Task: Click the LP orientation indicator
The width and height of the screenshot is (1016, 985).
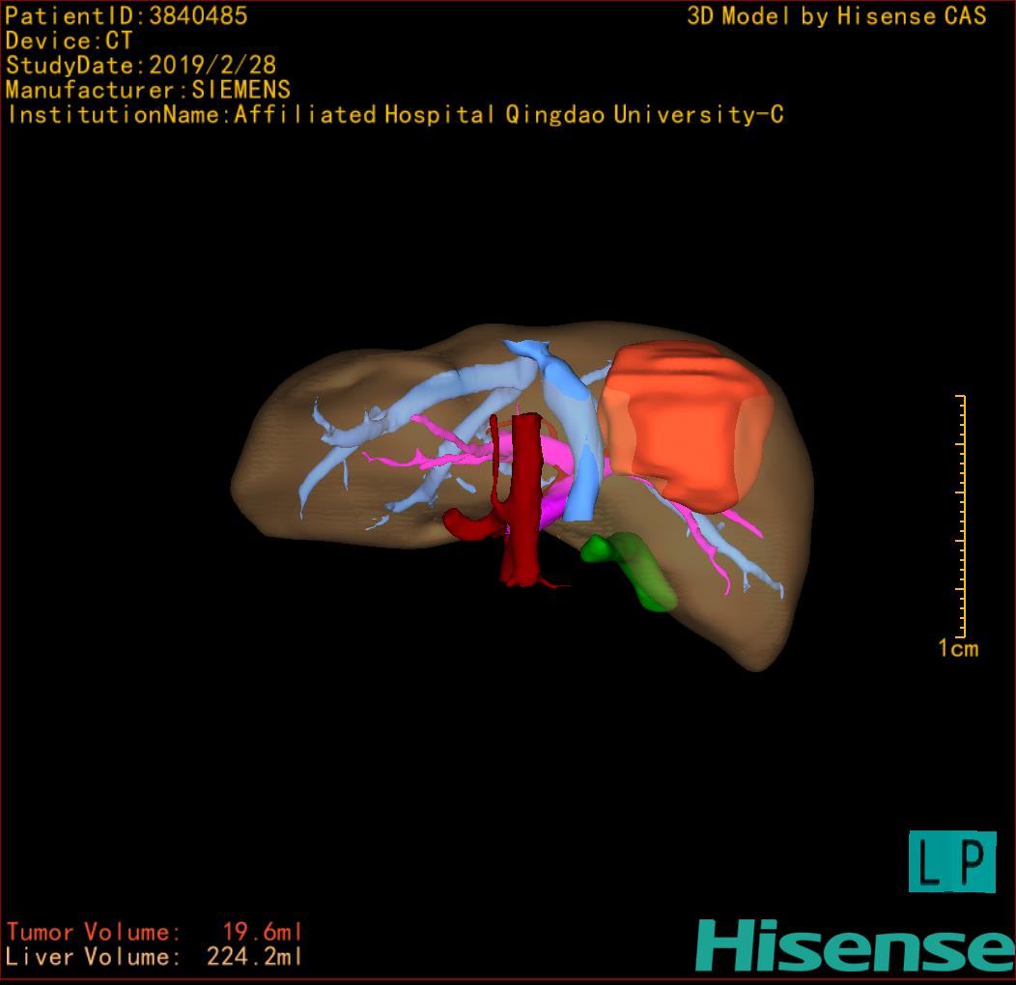Action: tap(951, 862)
